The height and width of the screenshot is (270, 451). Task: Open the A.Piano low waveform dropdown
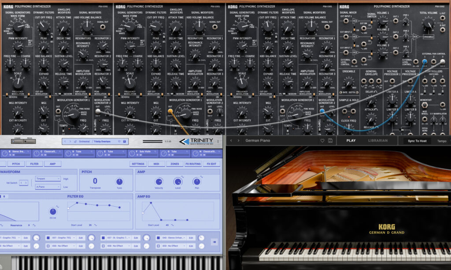pyautogui.click(x=48, y=187)
